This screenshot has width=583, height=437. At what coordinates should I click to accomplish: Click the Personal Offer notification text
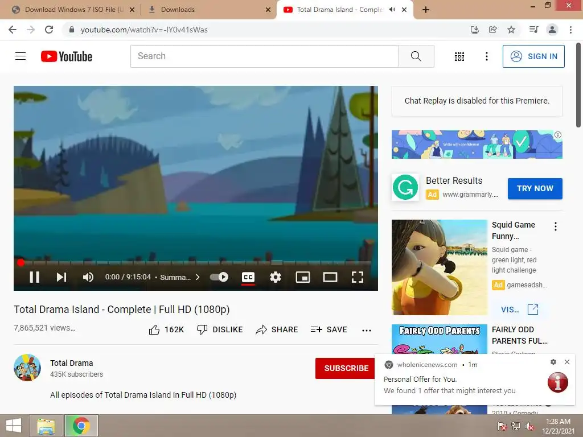point(420,379)
